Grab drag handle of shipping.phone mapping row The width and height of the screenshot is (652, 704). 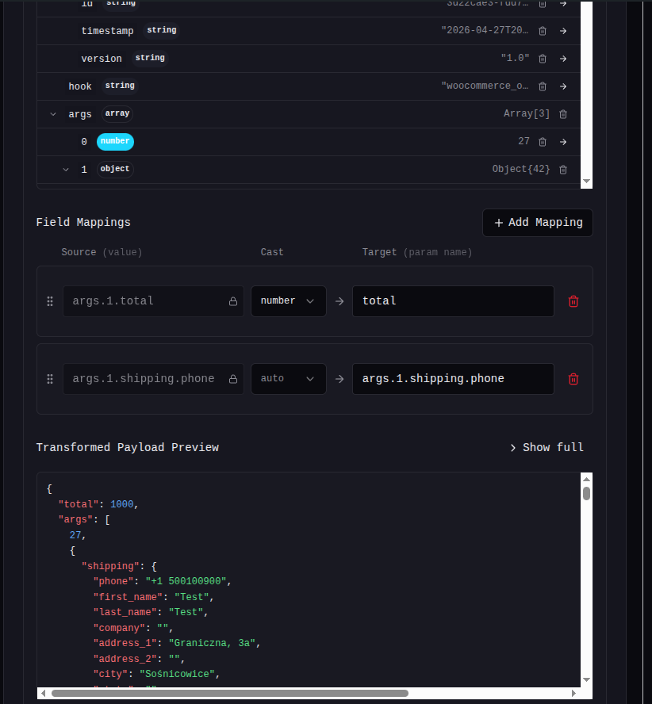50,379
